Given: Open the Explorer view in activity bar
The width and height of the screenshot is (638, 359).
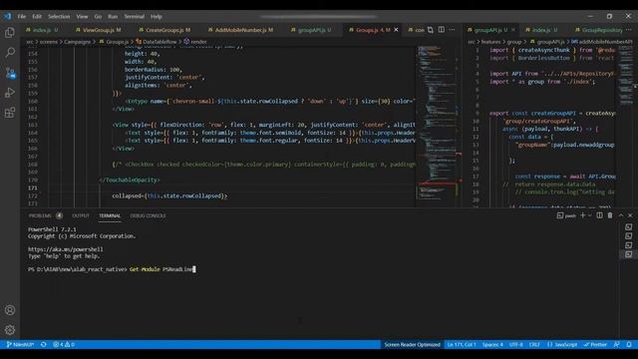Looking at the screenshot, I should (10, 33).
